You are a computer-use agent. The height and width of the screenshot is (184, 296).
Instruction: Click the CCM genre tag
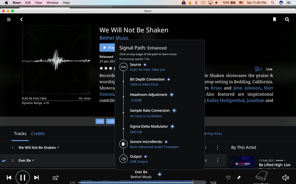[x=100, y=121]
